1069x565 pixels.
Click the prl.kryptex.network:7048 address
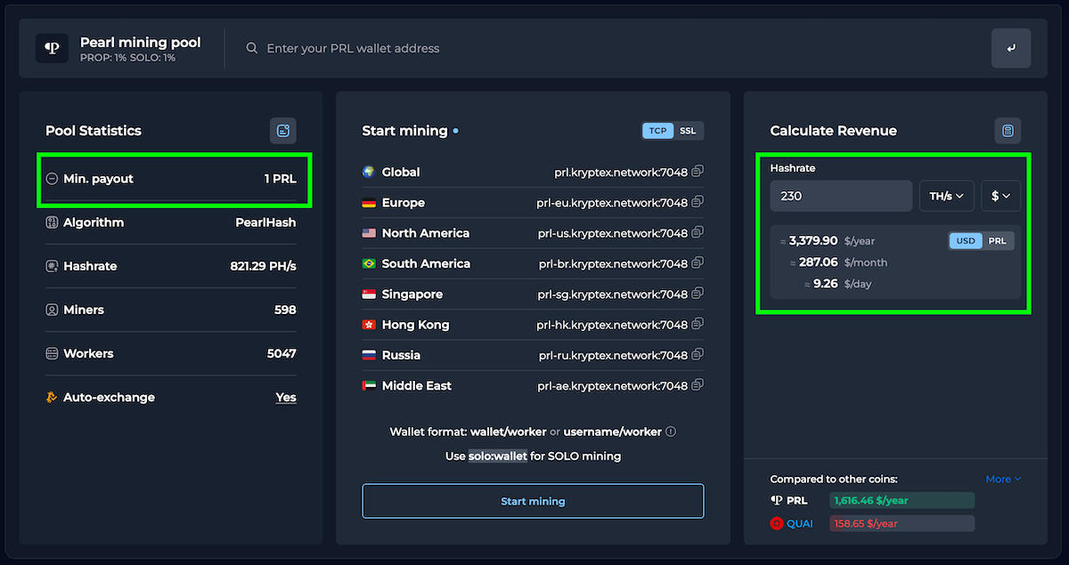click(620, 172)
